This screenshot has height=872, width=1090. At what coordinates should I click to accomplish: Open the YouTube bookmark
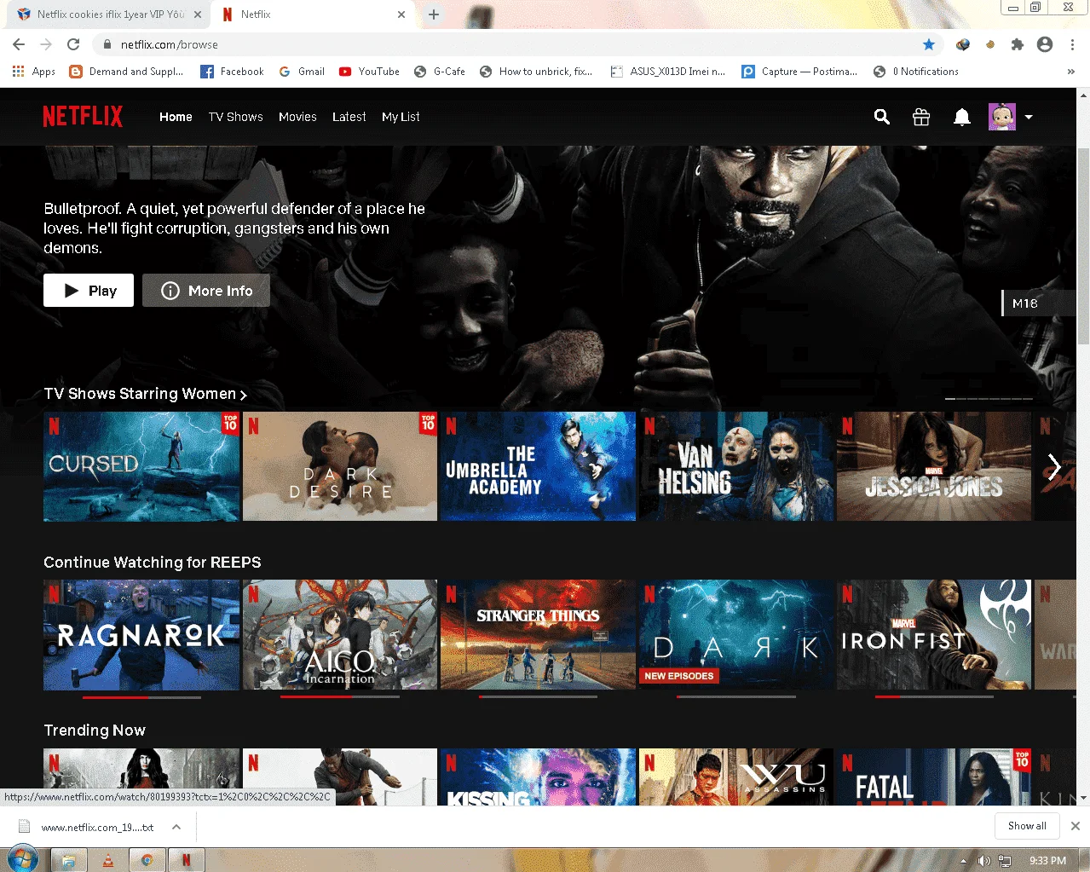[369, 72]
